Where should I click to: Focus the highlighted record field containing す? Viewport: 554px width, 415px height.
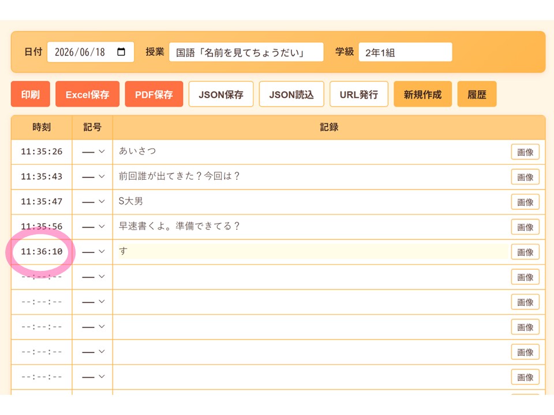click(x=313, y=252)
